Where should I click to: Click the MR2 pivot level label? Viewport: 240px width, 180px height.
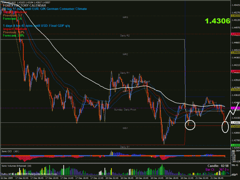coord(125,54)
